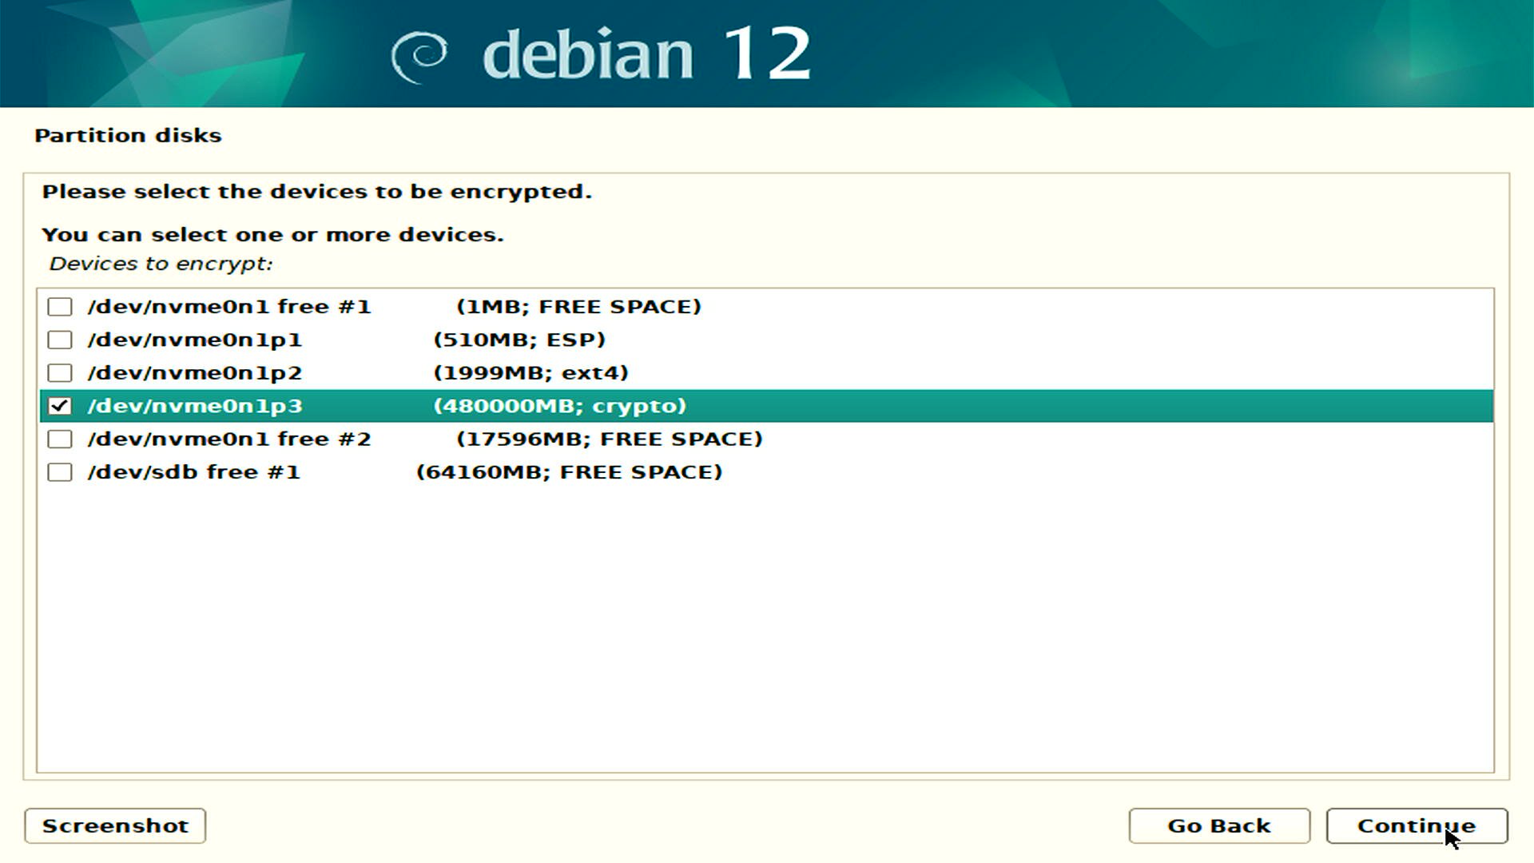Screen dimensions: 1534x863
Task: Click the Continue button
Action: 1417,825
